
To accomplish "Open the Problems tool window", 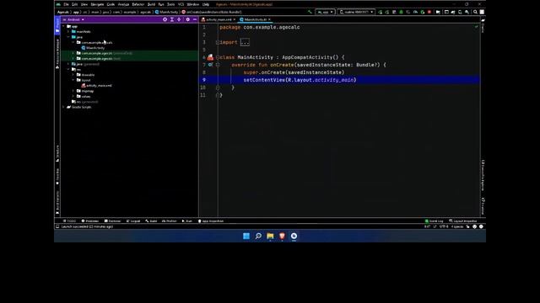I will click(90, 221).
